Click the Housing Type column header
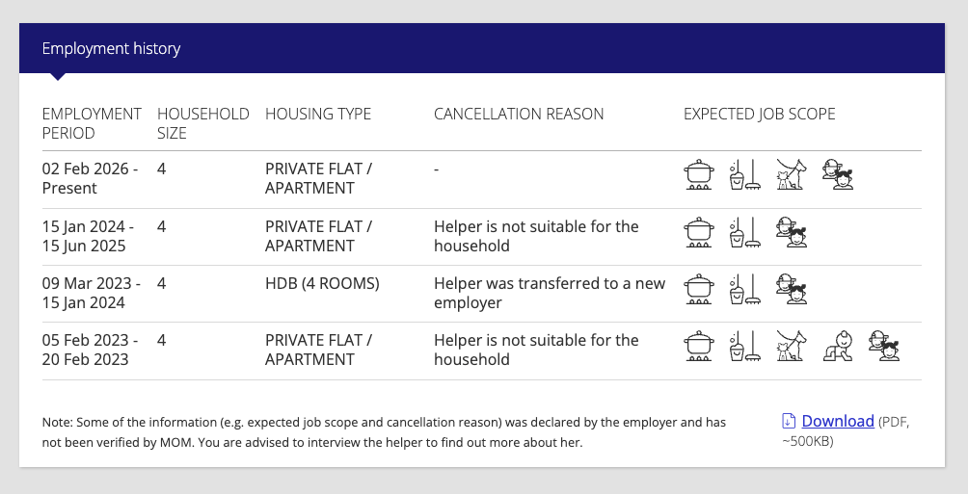 point(318,114)
